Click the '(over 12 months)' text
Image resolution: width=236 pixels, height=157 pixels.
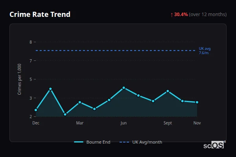pos(208,15)
